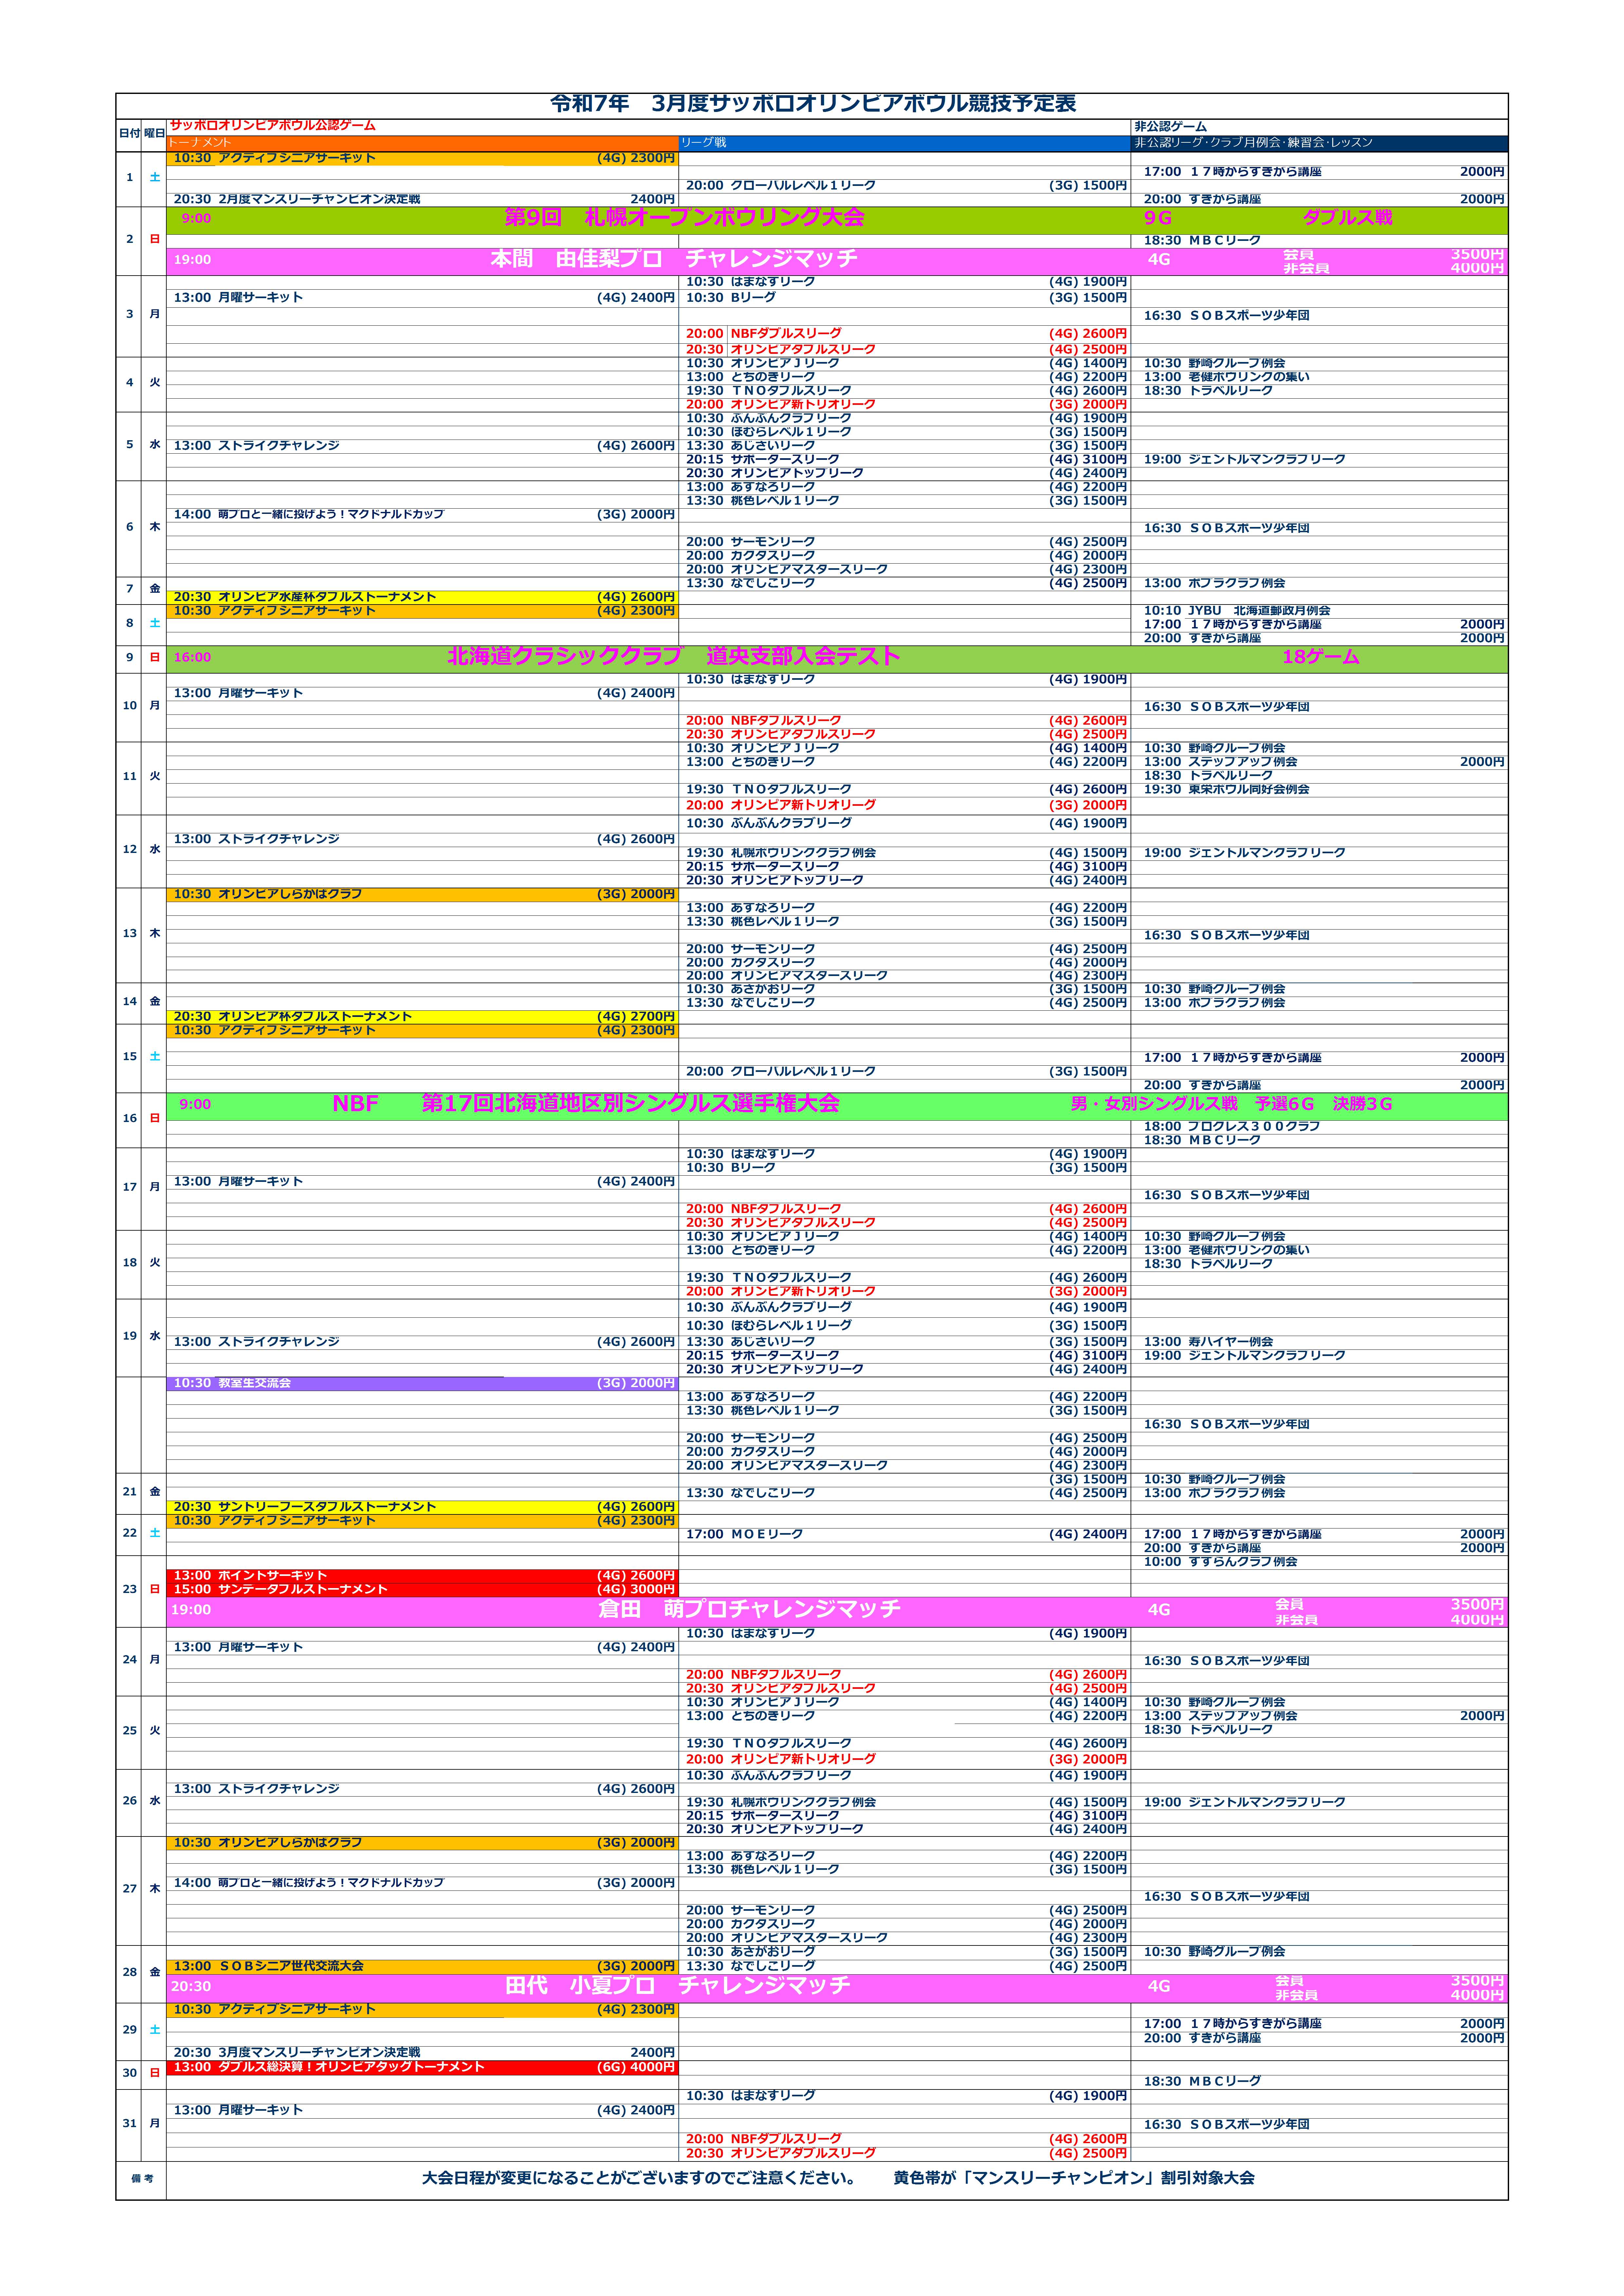Click "黄色帯が「マンスリーチャンピオン」割引対象大会" note

coord(1074,2178)
